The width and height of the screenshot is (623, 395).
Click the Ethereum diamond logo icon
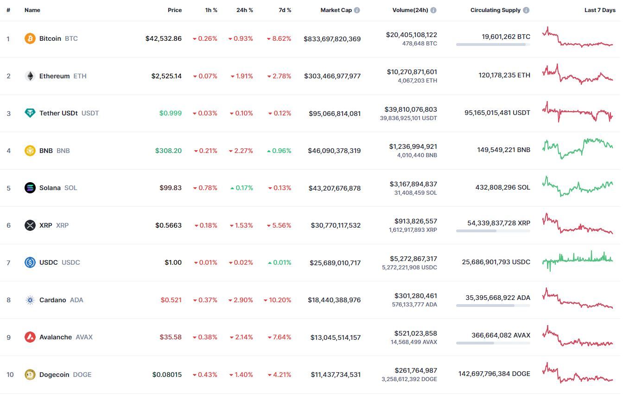pos(30,76)
